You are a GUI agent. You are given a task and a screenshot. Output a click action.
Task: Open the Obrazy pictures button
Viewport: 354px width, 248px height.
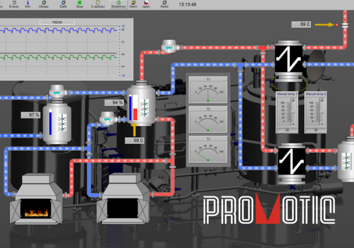point(44,5)
